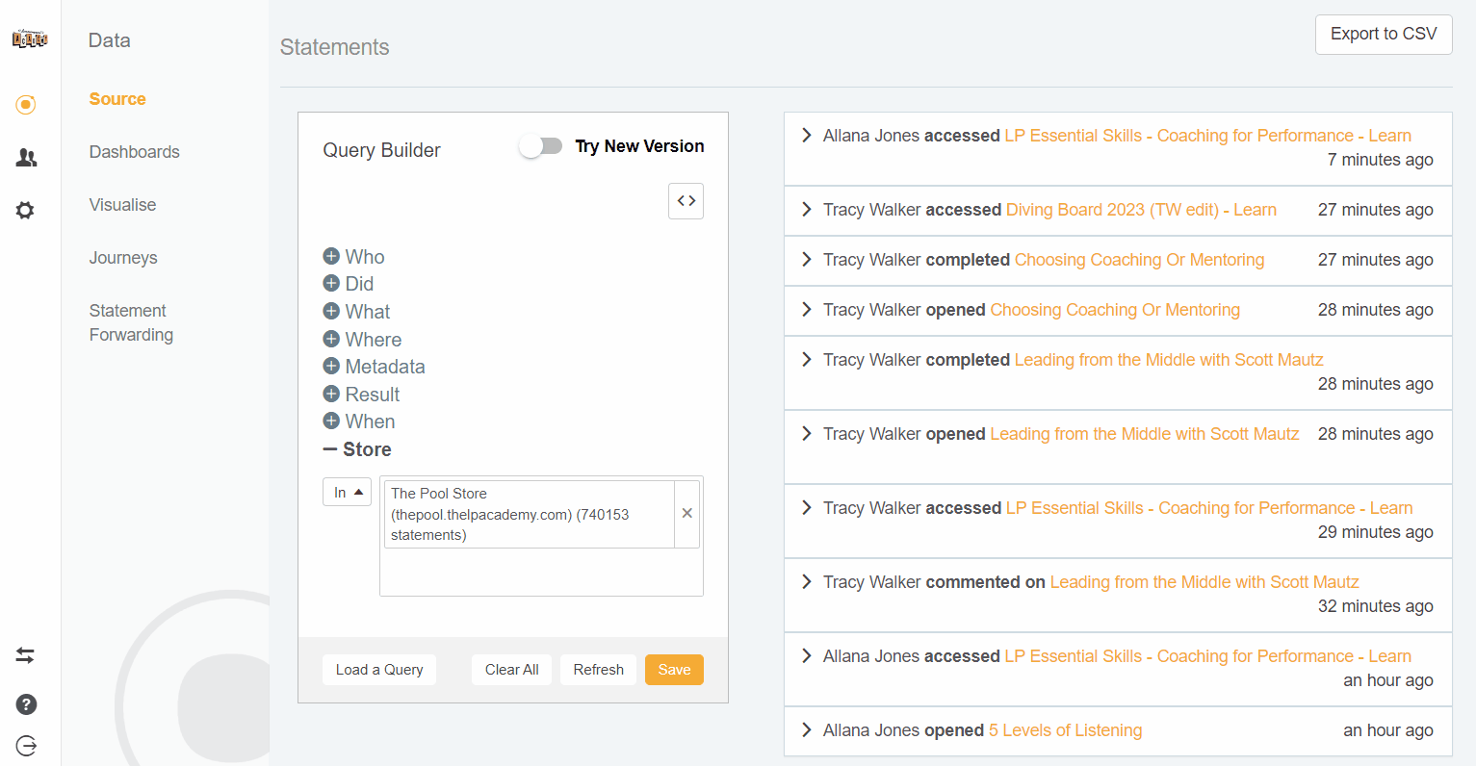Screen dimensions: 1476x766
Task: Remove The Pool Store filter with the X
Action: tap(686, 513)
